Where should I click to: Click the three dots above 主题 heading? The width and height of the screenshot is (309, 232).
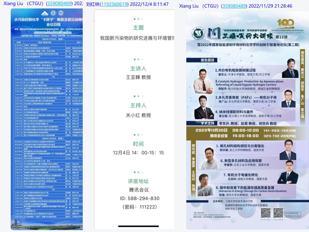tap(138, 19)
